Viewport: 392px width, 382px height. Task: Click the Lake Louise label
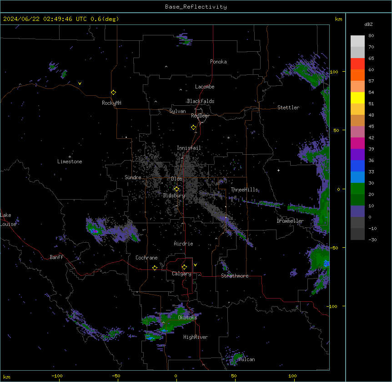[x=8, y=220]
